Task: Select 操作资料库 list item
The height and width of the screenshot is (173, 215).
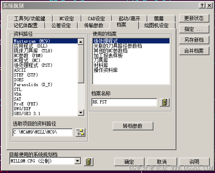Action: pos(131,70)
